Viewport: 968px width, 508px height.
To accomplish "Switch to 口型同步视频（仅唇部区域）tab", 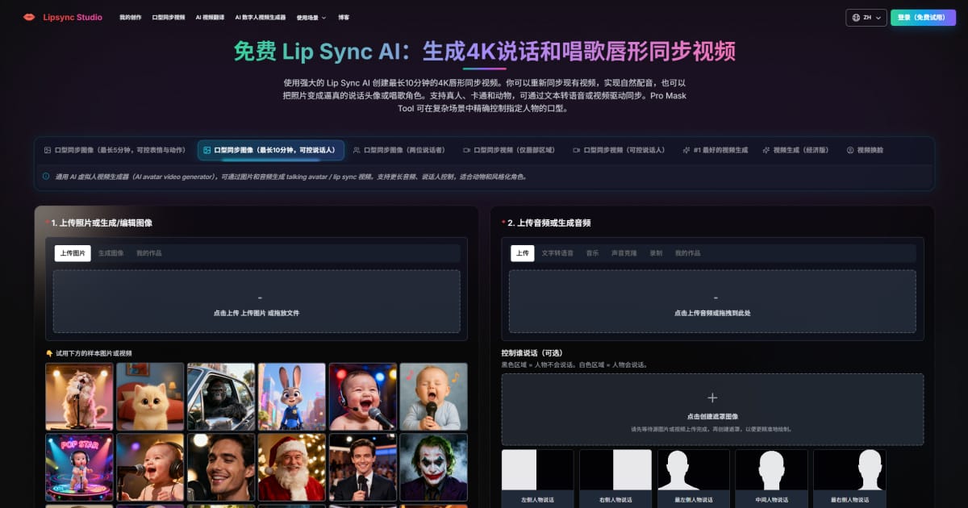I will 510,150.
